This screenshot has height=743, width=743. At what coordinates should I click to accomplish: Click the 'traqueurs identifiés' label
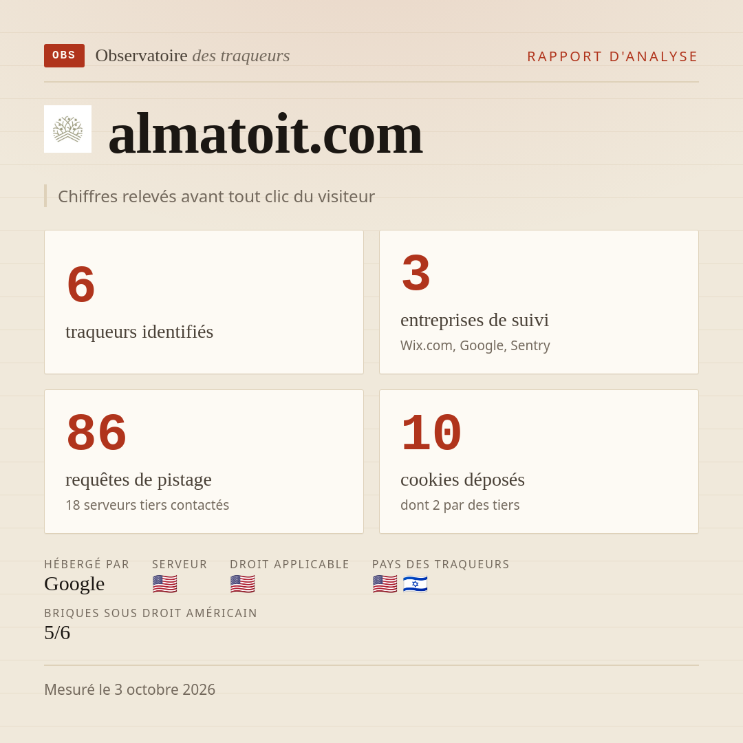click(139, 332)
